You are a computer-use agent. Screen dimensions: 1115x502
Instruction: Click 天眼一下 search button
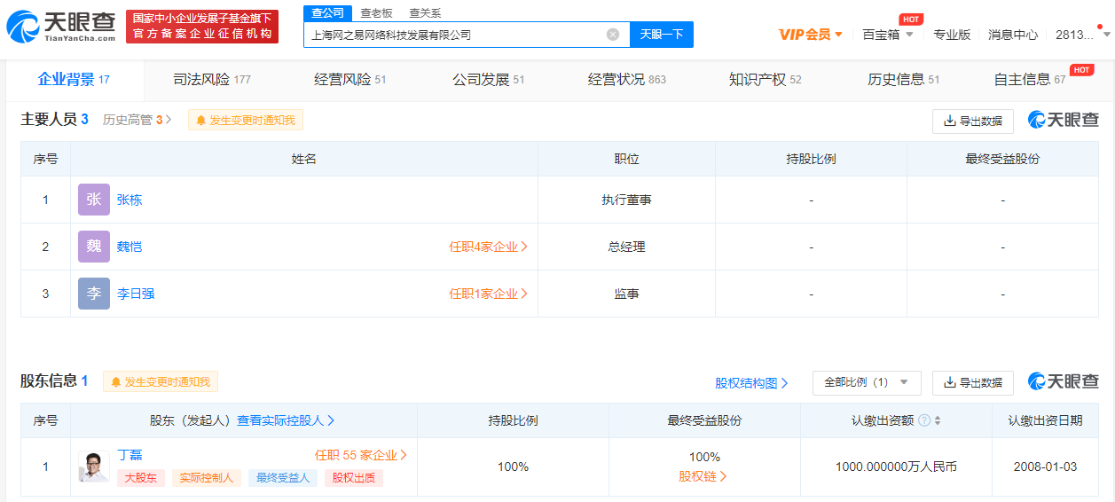[662, 35]
